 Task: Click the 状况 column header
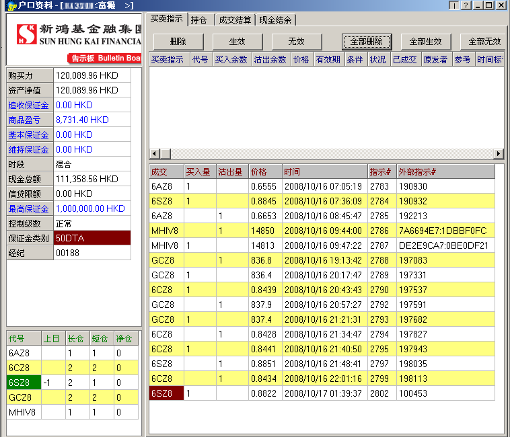378,59
